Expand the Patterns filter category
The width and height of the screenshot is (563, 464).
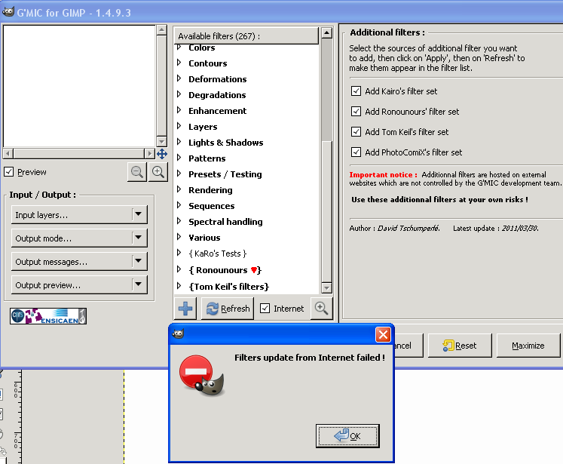179,158
